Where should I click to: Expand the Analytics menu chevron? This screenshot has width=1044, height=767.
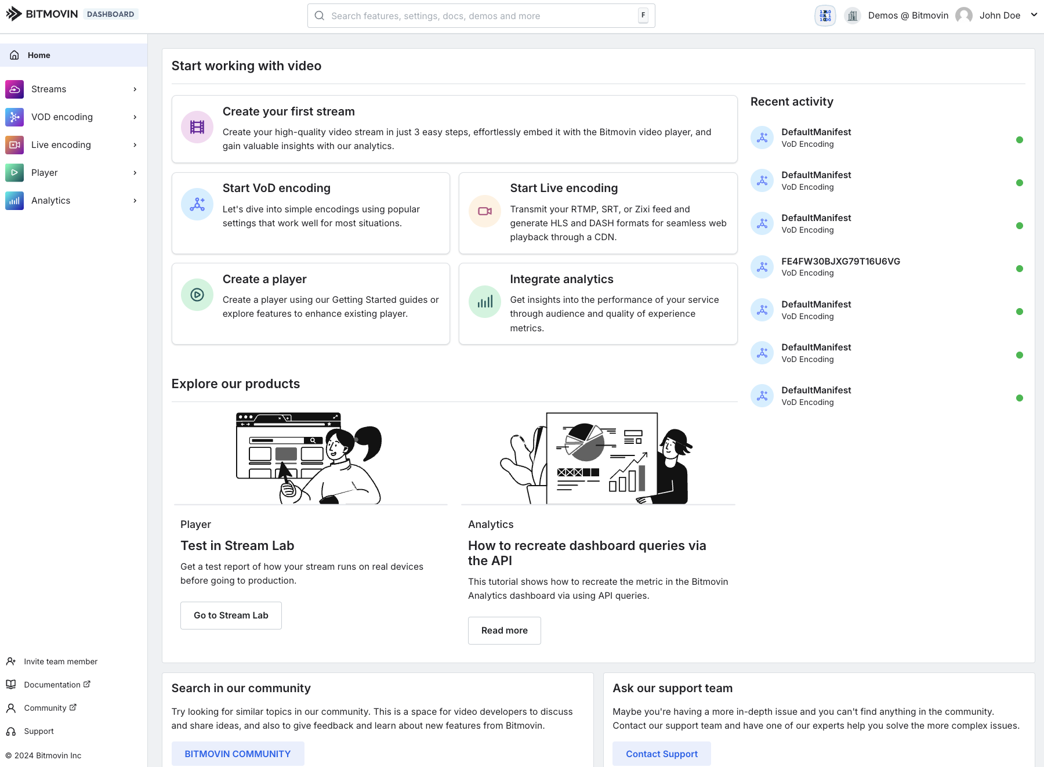[x=135, y=201]
